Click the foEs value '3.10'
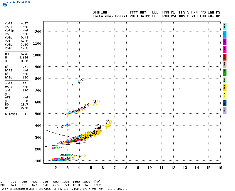 tap(24, 45)
